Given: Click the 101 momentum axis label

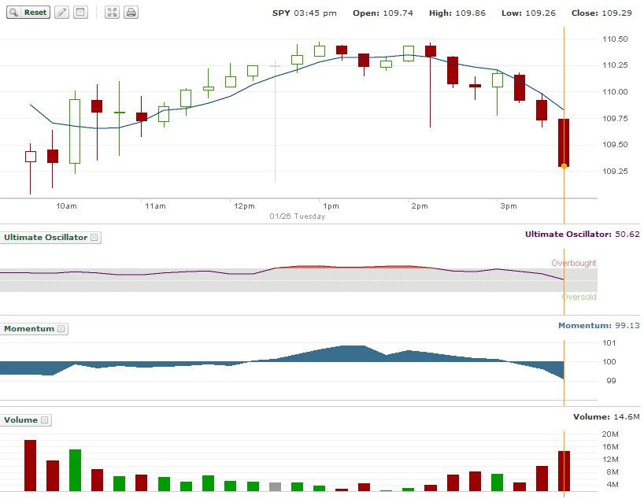Looking at the screenshot, I should (x=609, y=343).
